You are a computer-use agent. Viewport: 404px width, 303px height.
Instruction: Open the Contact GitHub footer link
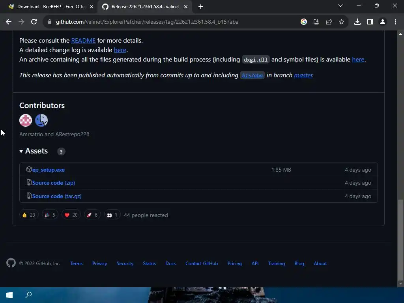click(x=202, y=264)
